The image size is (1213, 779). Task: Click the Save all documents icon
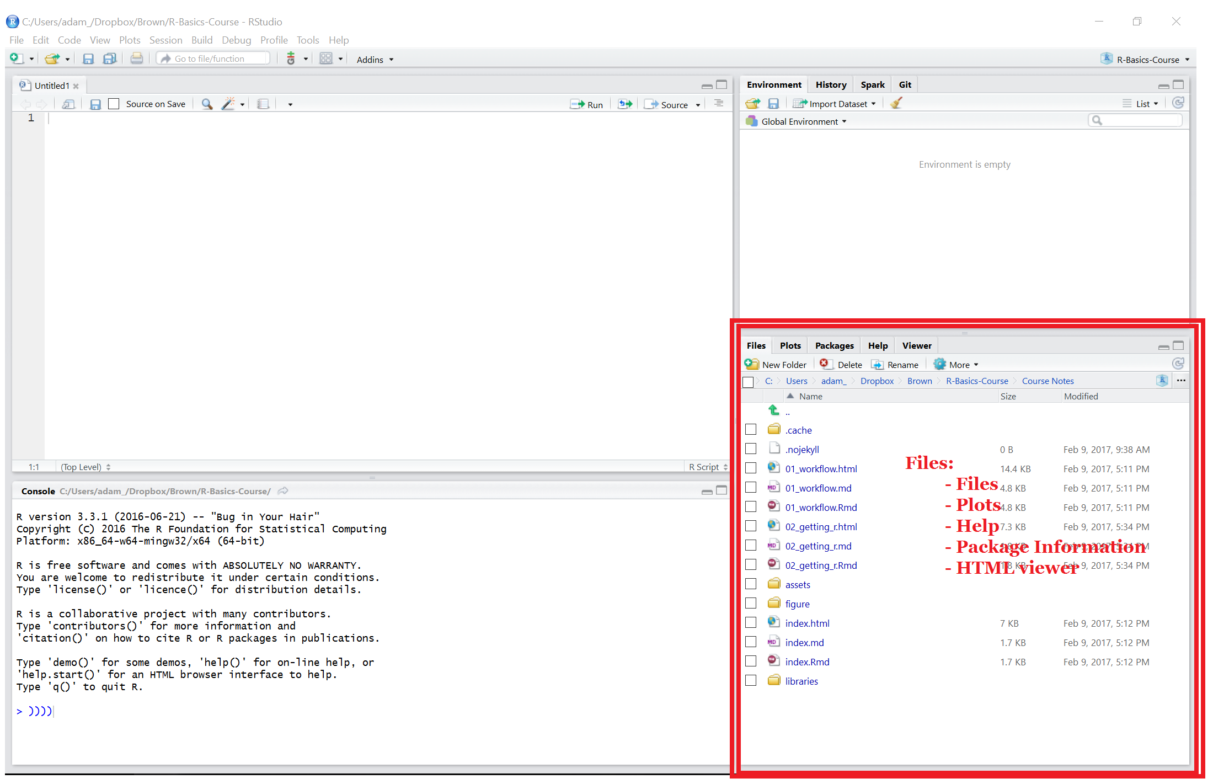click(110, 58)
